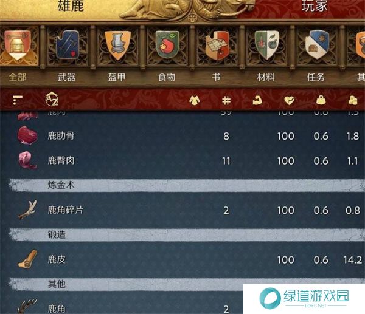
Task: Open the 任务 quest shield icon
Action: tap(317, 44)
